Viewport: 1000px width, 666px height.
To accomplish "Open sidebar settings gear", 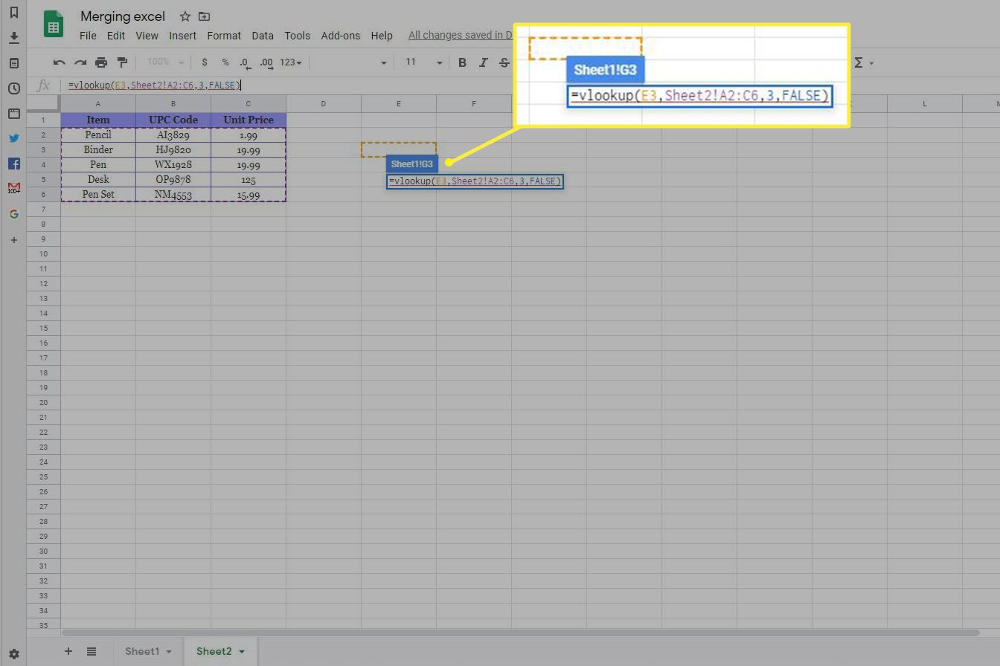I will tap(13, 654).
